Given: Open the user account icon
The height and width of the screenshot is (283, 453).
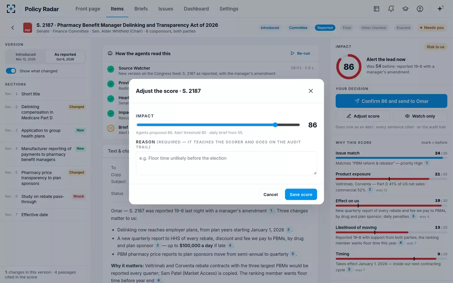Looking at the screenshot, I should pyautogui.click(x=420, y=9).
